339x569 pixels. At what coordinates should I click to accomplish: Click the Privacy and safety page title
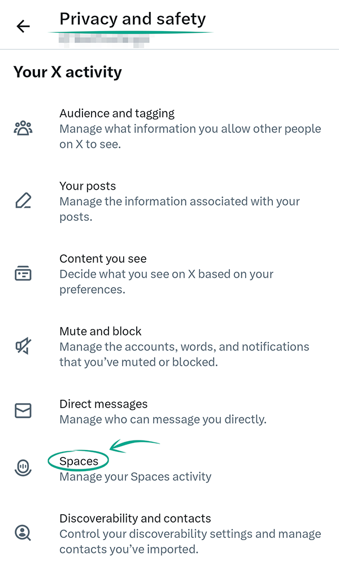(x=132, y=19)
